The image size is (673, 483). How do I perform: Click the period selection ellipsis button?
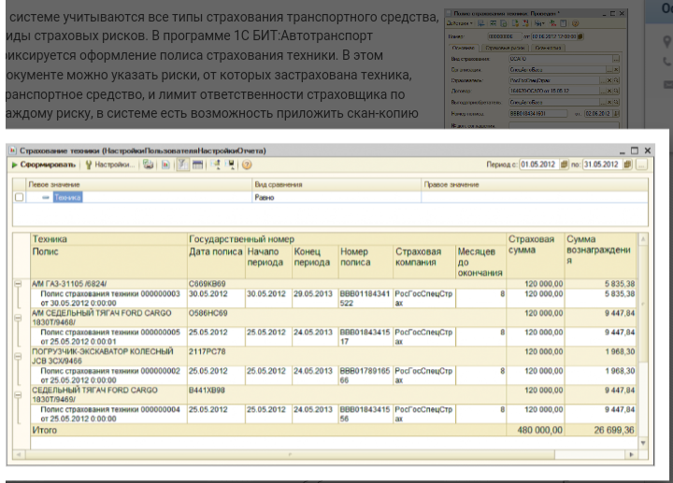(642, 164)
